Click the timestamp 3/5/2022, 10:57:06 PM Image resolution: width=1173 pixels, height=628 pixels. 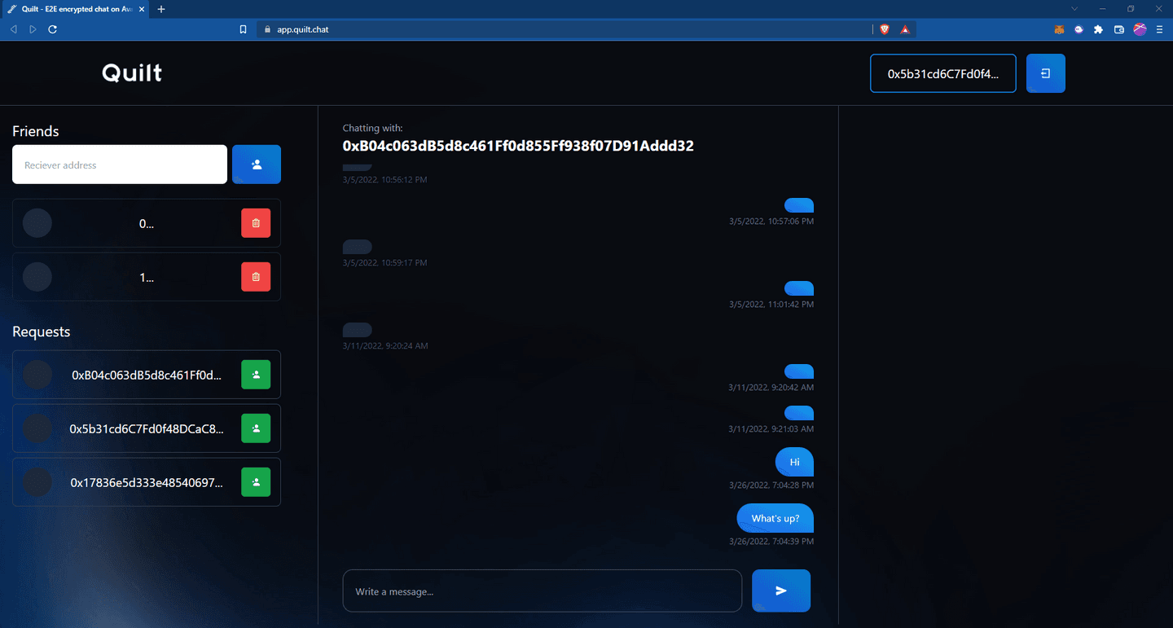tap(771, 221)
